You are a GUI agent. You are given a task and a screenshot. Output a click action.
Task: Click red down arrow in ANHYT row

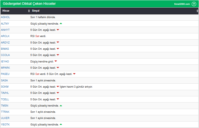pos(58,30)
